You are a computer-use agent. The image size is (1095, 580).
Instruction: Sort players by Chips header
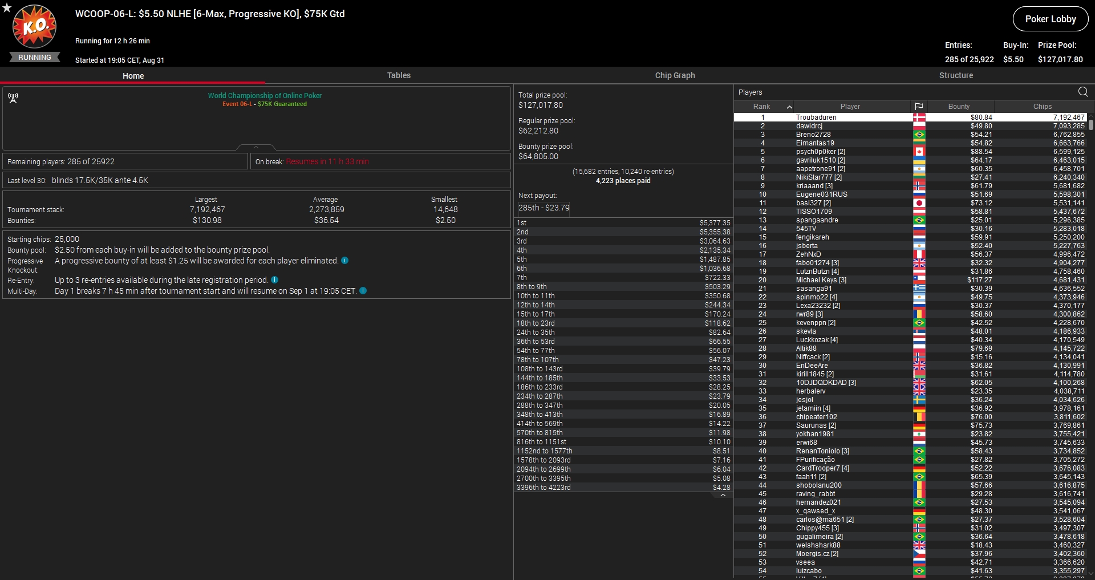coord(1042,107)
